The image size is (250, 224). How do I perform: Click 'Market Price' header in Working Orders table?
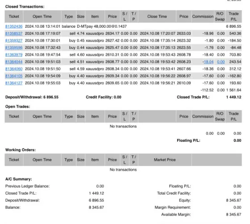coord(165,160)
